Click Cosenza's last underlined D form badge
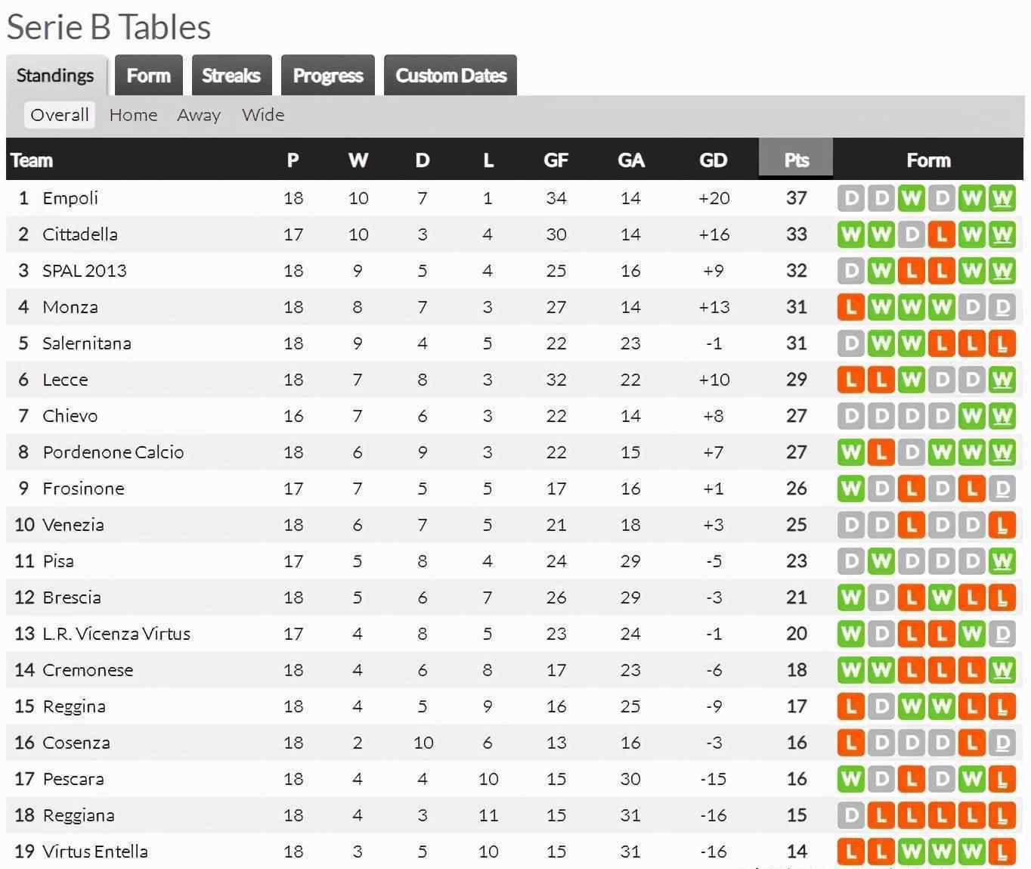Viewport: 1031px width, 869px height. [1002, 743]
